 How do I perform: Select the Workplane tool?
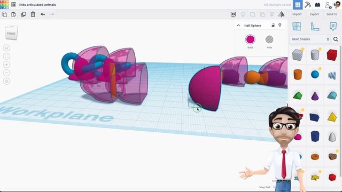point(297,26)
